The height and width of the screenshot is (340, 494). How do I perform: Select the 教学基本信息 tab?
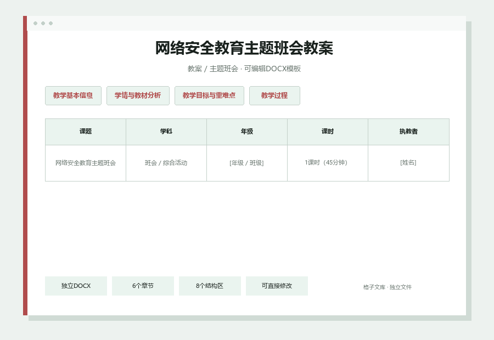pos(73,95)
